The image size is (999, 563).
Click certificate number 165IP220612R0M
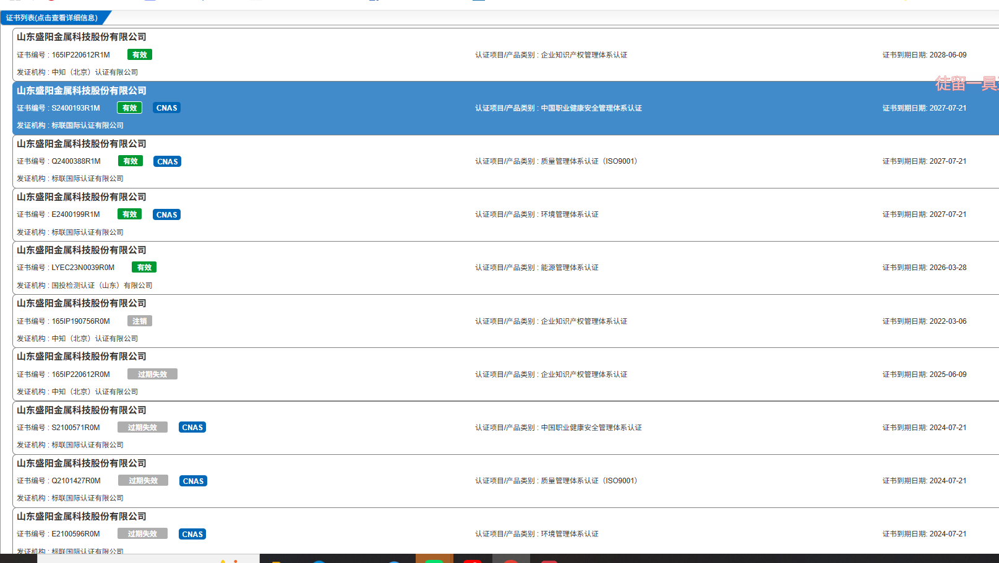point(81,375)
